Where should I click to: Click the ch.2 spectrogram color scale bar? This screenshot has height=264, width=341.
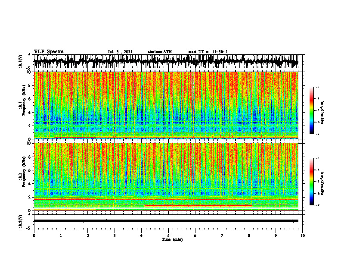tap(312, 182)
